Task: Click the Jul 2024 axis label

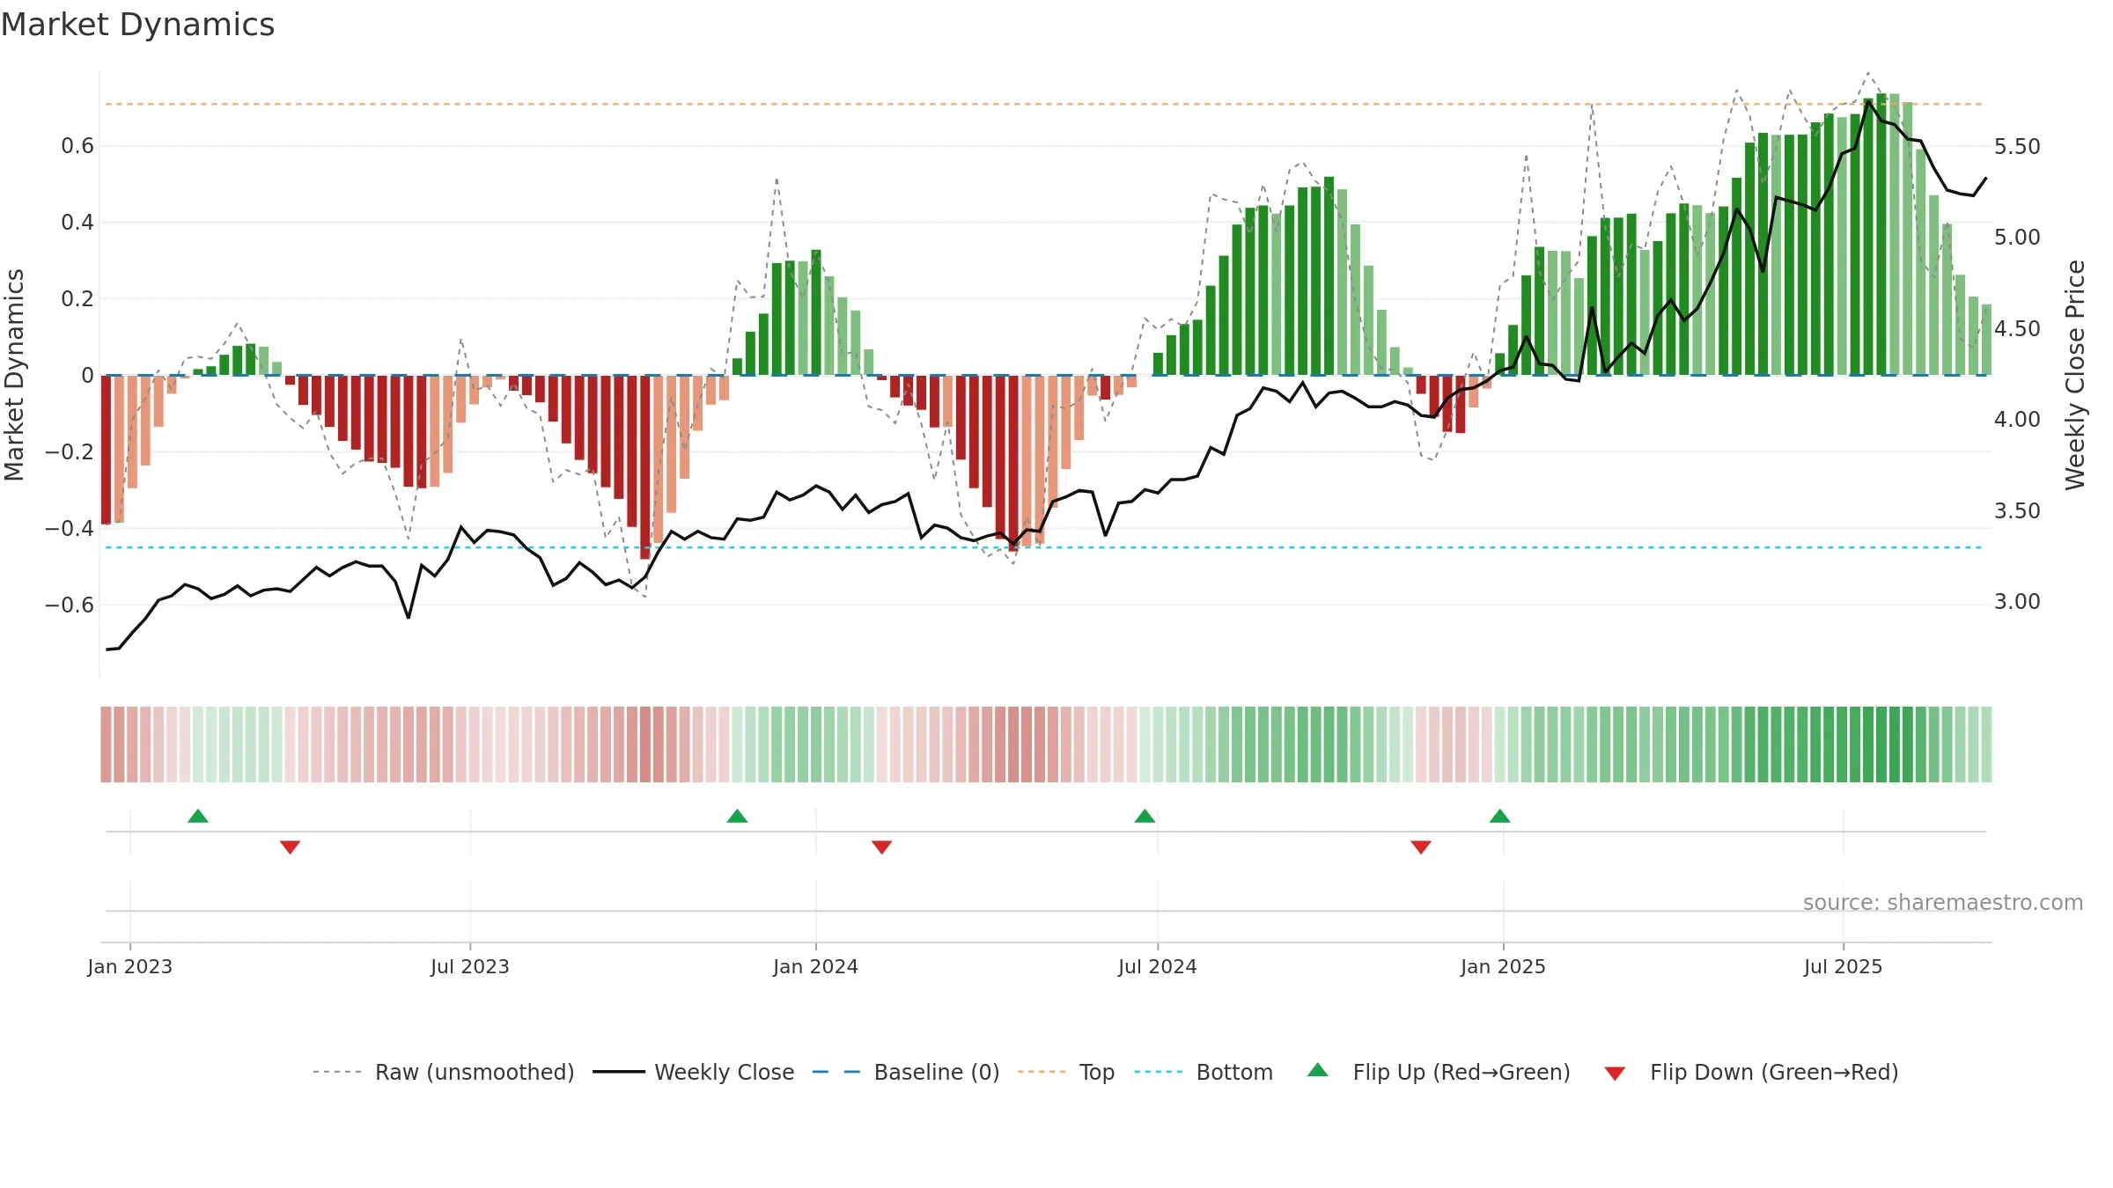Action: tap(1158, 966)
